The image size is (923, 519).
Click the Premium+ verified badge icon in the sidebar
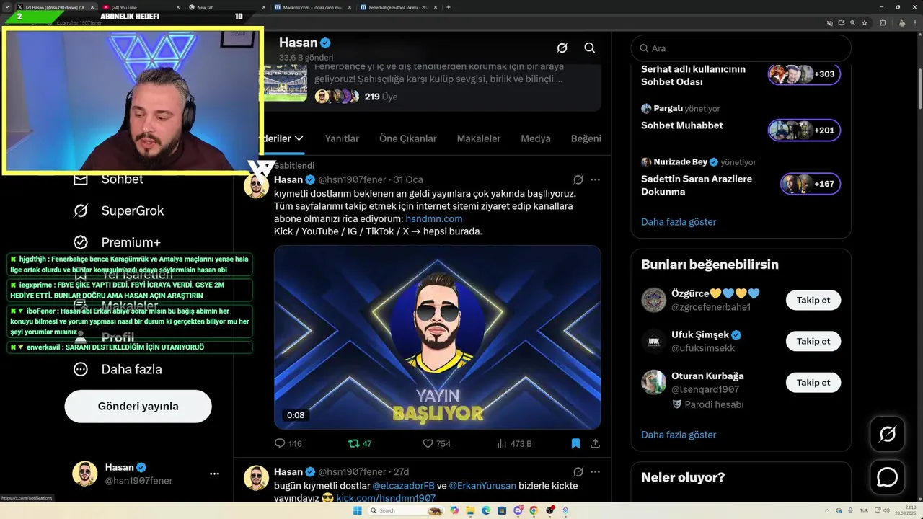click(x=81, y=242)
